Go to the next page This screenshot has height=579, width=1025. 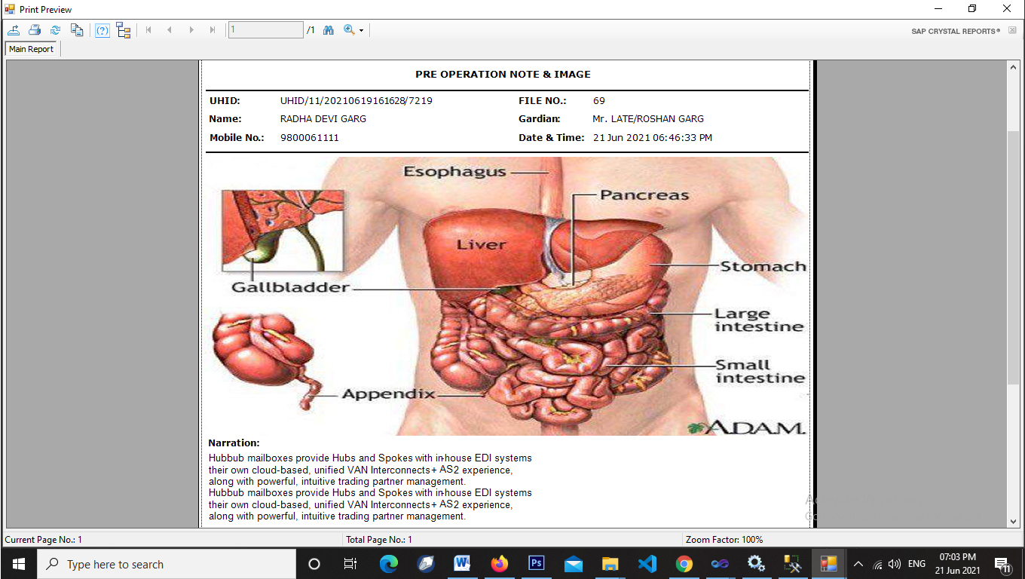tap(191, 30)
